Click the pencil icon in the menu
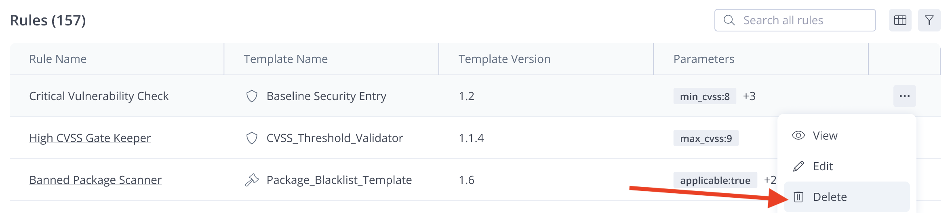Image resolution: width=952 pixels, height=213 pixels. (x=798, y=166)
